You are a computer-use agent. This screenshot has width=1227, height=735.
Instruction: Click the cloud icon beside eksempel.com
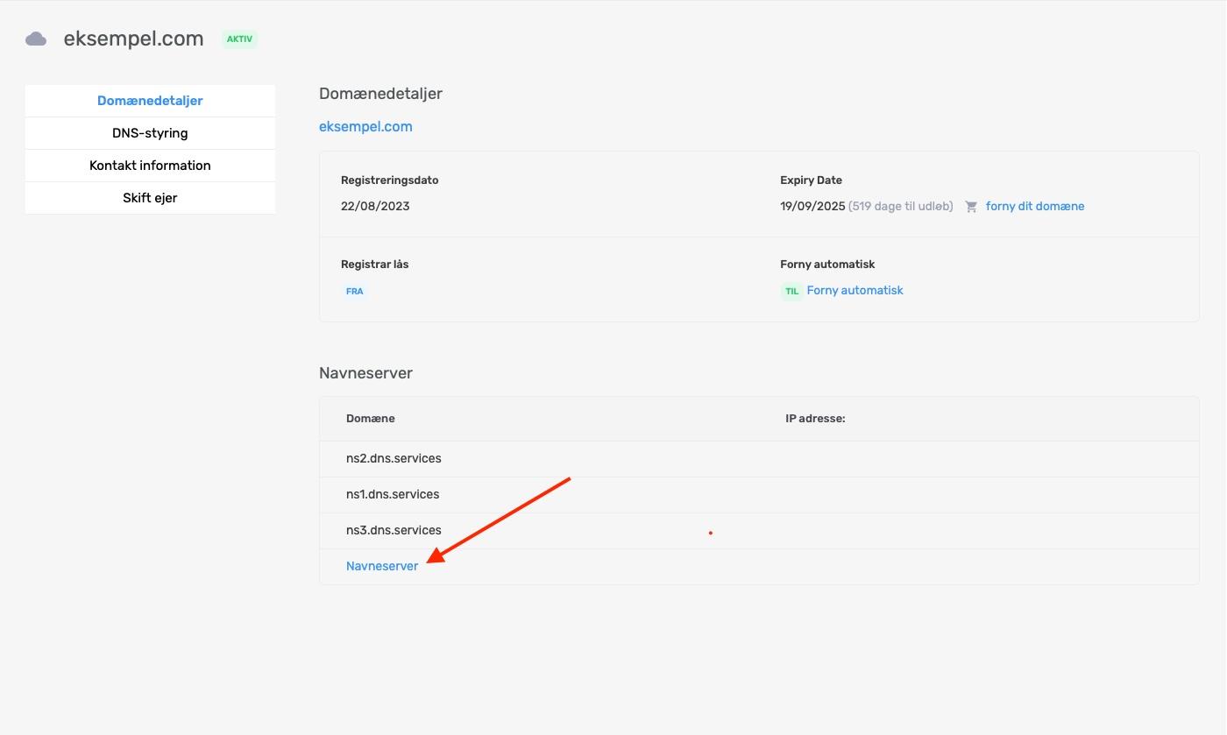click(36, 39)
